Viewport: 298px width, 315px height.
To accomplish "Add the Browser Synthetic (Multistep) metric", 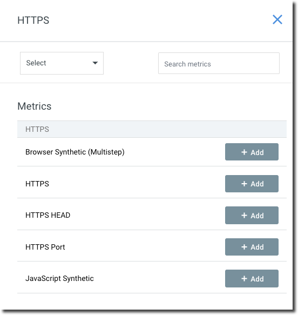I will point(252,152).
